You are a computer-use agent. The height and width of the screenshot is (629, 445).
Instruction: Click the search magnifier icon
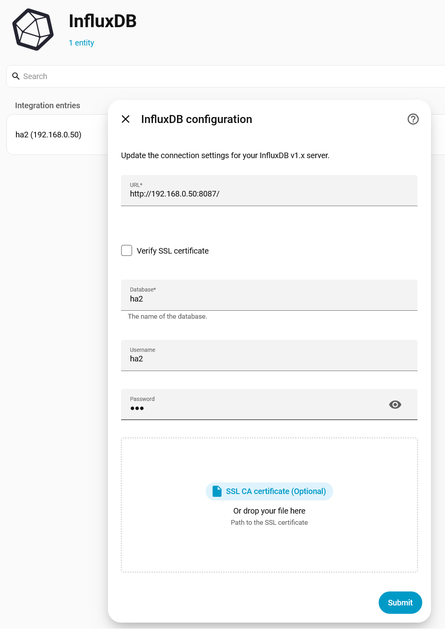[16, 76]
